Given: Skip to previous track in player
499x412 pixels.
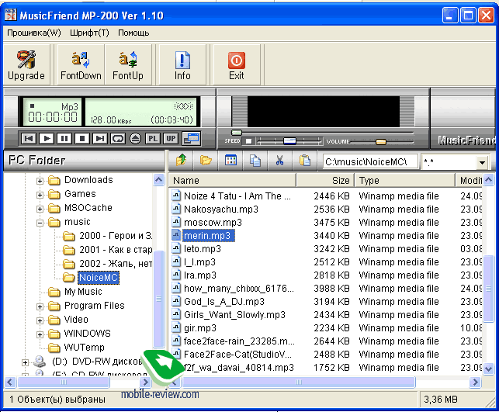Looking at the screenshot, I should click(x=29, y=138).
